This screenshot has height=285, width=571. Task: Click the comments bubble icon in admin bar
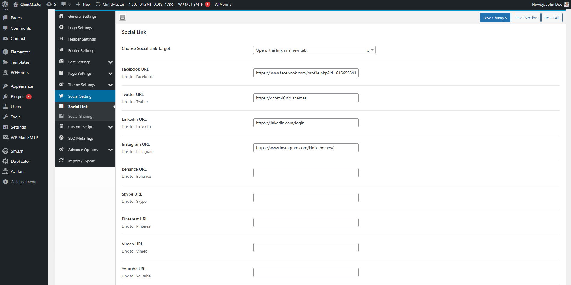pyautogui.click(x=63, y=4)
